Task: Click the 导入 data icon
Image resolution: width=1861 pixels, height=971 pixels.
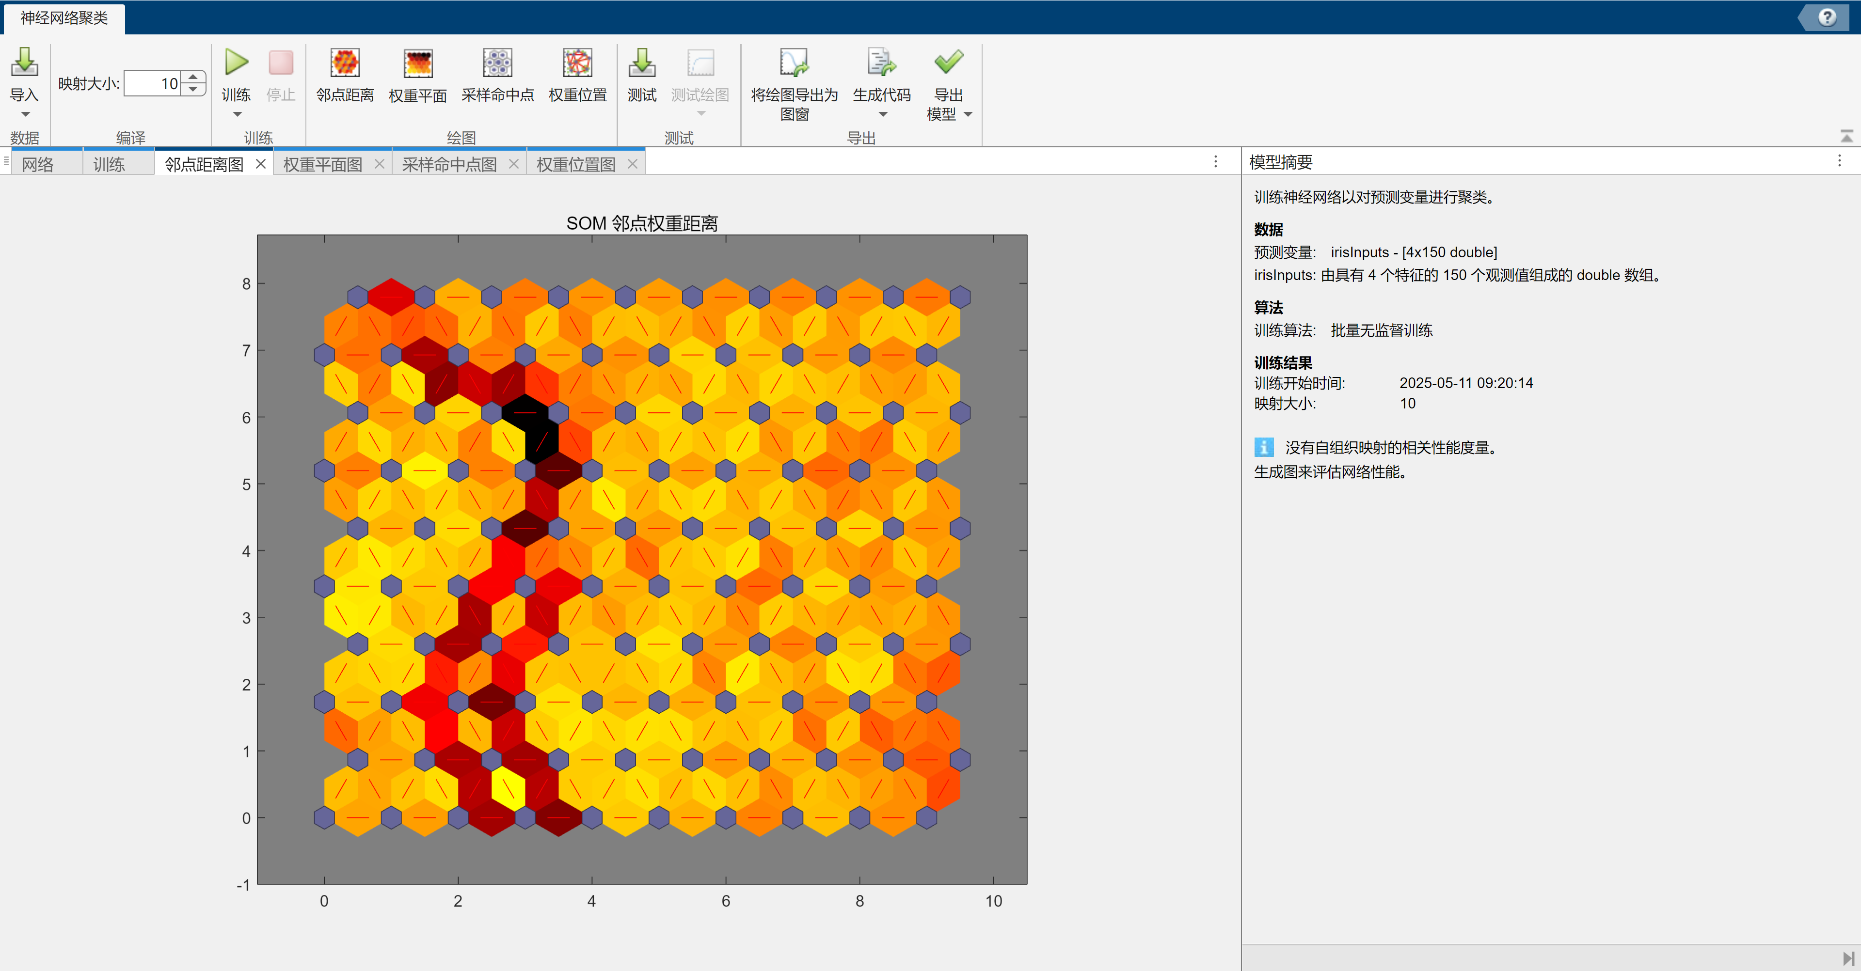Action: [24, 63]
